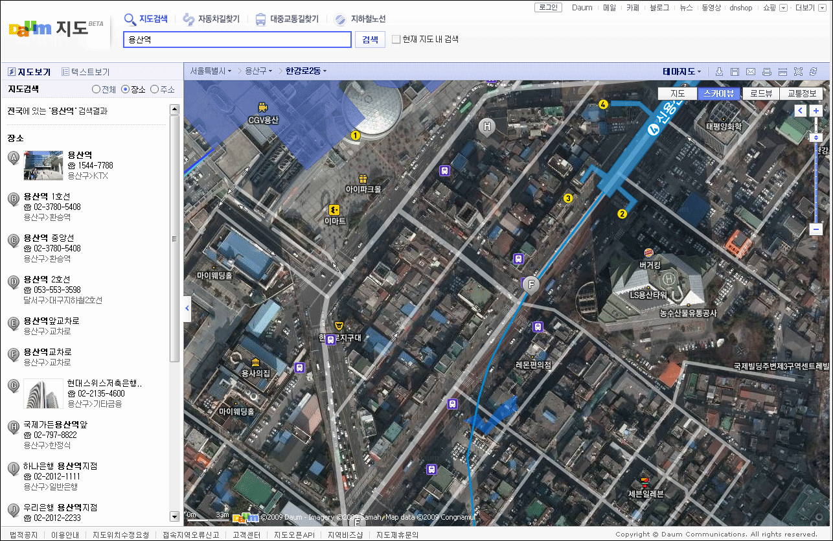Open the 한강로2동 neighborhood dropdown
This screenshot has height=541, width=833.
click(306, 71)
